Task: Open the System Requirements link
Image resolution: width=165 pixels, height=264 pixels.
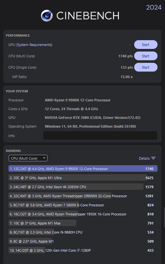Action: [34, 45]
